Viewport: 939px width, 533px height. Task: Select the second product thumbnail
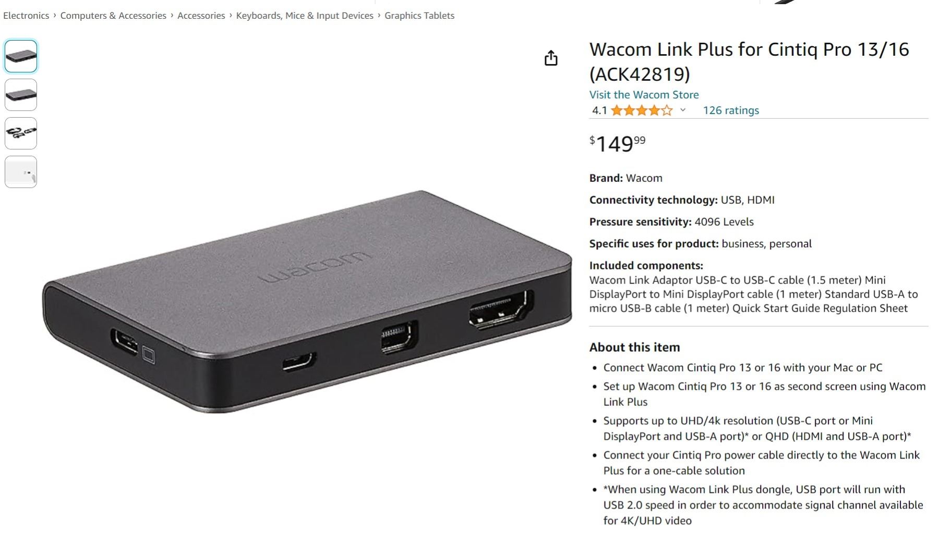coord(21,95)
